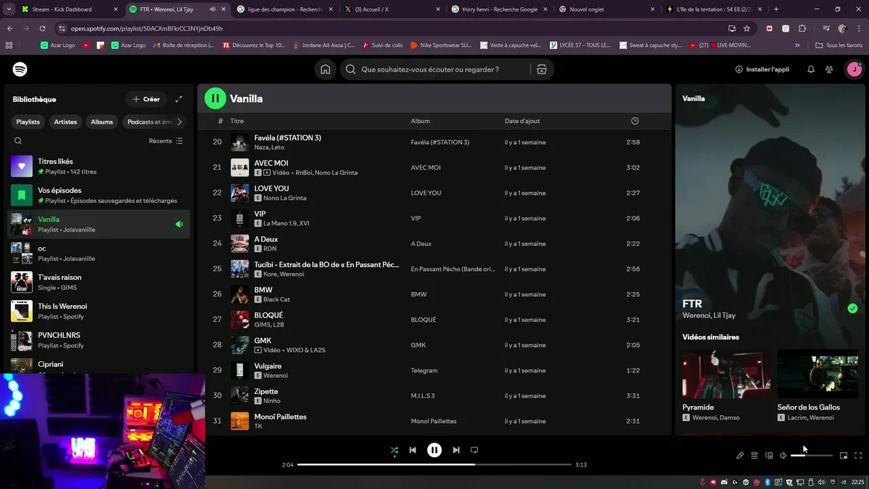This screenshot has height=489, width=869.
Task: Open the pink J profile avatar
Action: (854, 69)
